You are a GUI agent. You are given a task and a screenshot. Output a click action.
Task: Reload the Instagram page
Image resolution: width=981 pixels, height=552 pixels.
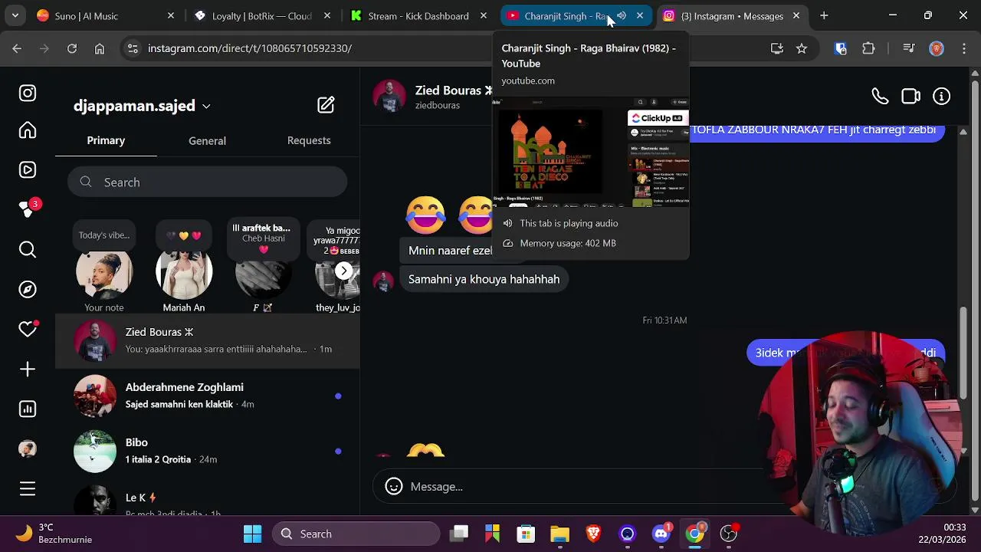[x=72, y=48]
